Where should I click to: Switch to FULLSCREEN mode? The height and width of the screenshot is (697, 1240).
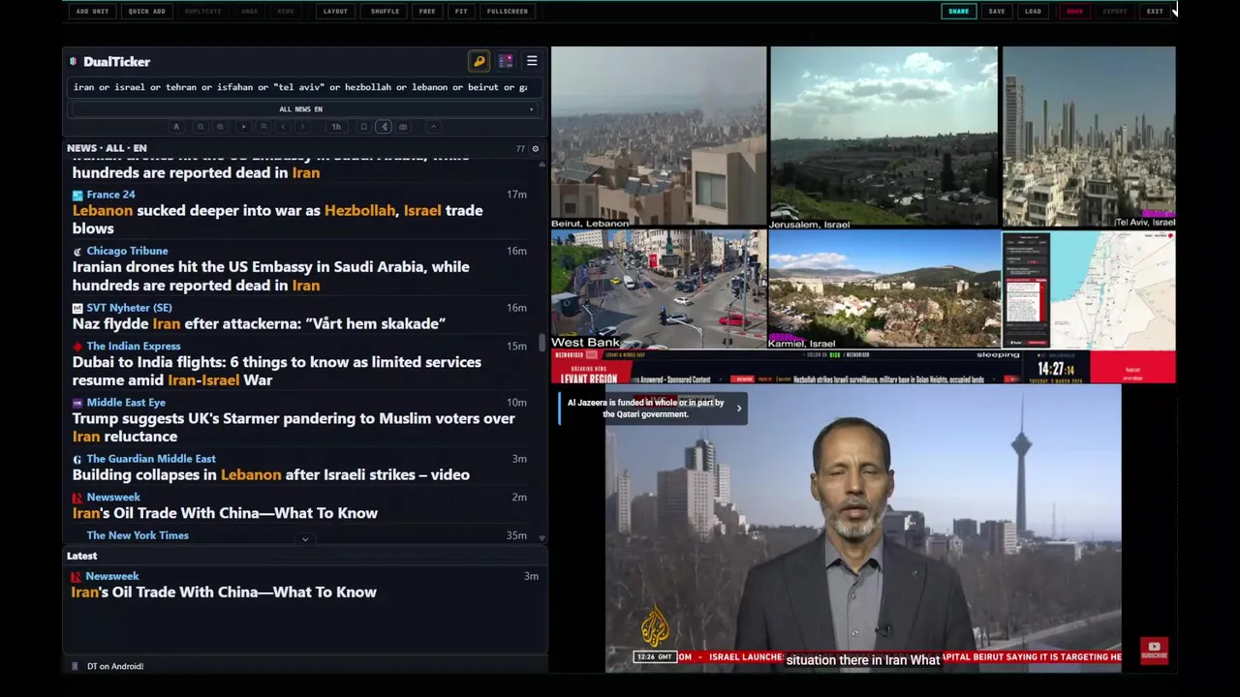[508, 12]
